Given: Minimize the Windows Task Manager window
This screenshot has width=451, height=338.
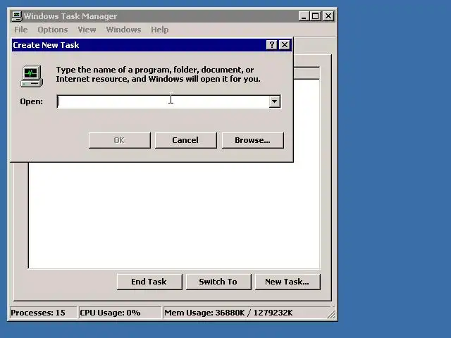Looking at the screenshot, I should click(x=303, y=16).
